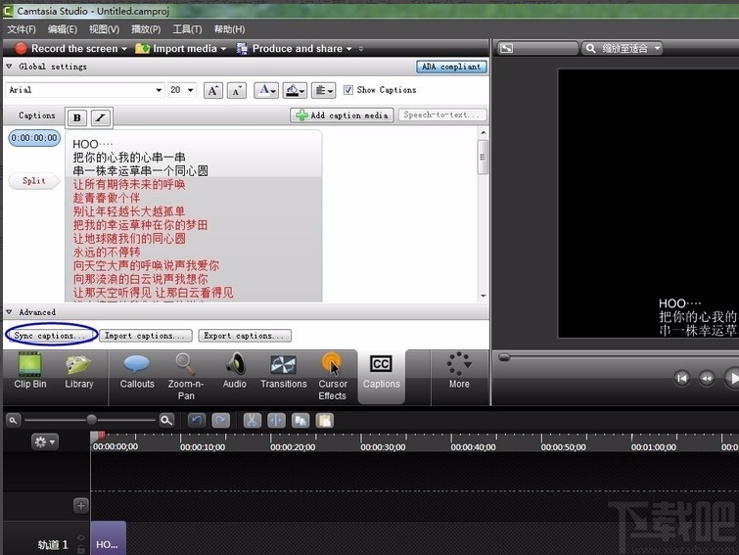Click the timeline zoom slider handle
Viewport: 739px width, 555px height.
coord(91,419)
